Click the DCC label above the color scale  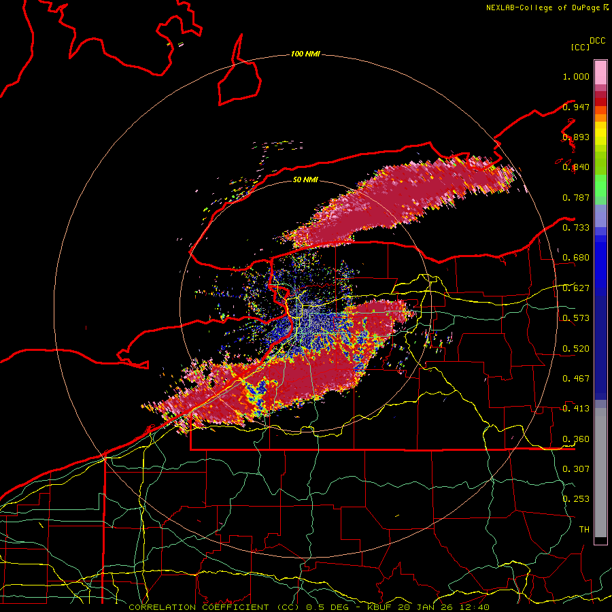(597, 41)
